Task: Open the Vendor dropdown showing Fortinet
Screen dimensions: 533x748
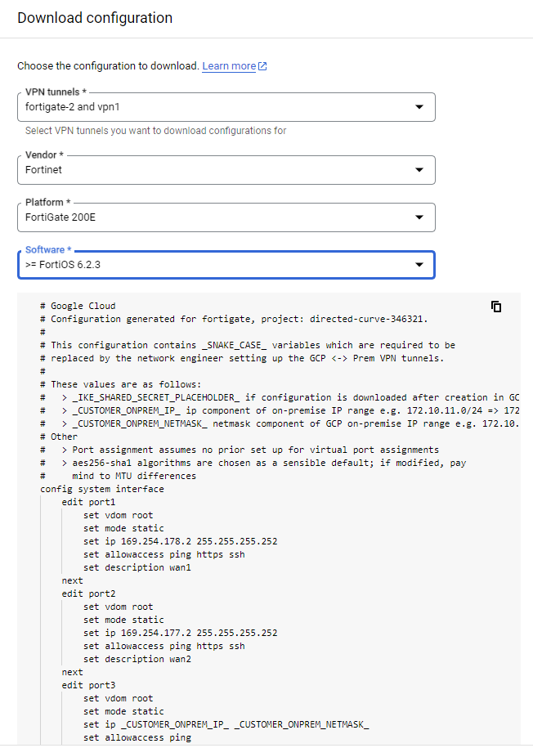Action: coord(419,170)
